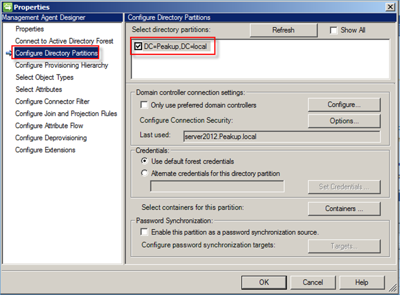Uncheck the DC=Peakup,DC=local partition checkbox
This screenshot has width=400, height=295.
point(138,46)
